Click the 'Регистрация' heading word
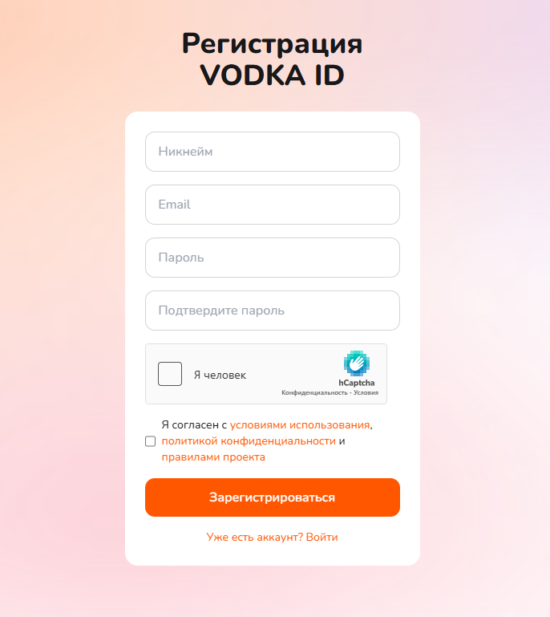The height and width of the screenshot is (617, 550). 272,43
